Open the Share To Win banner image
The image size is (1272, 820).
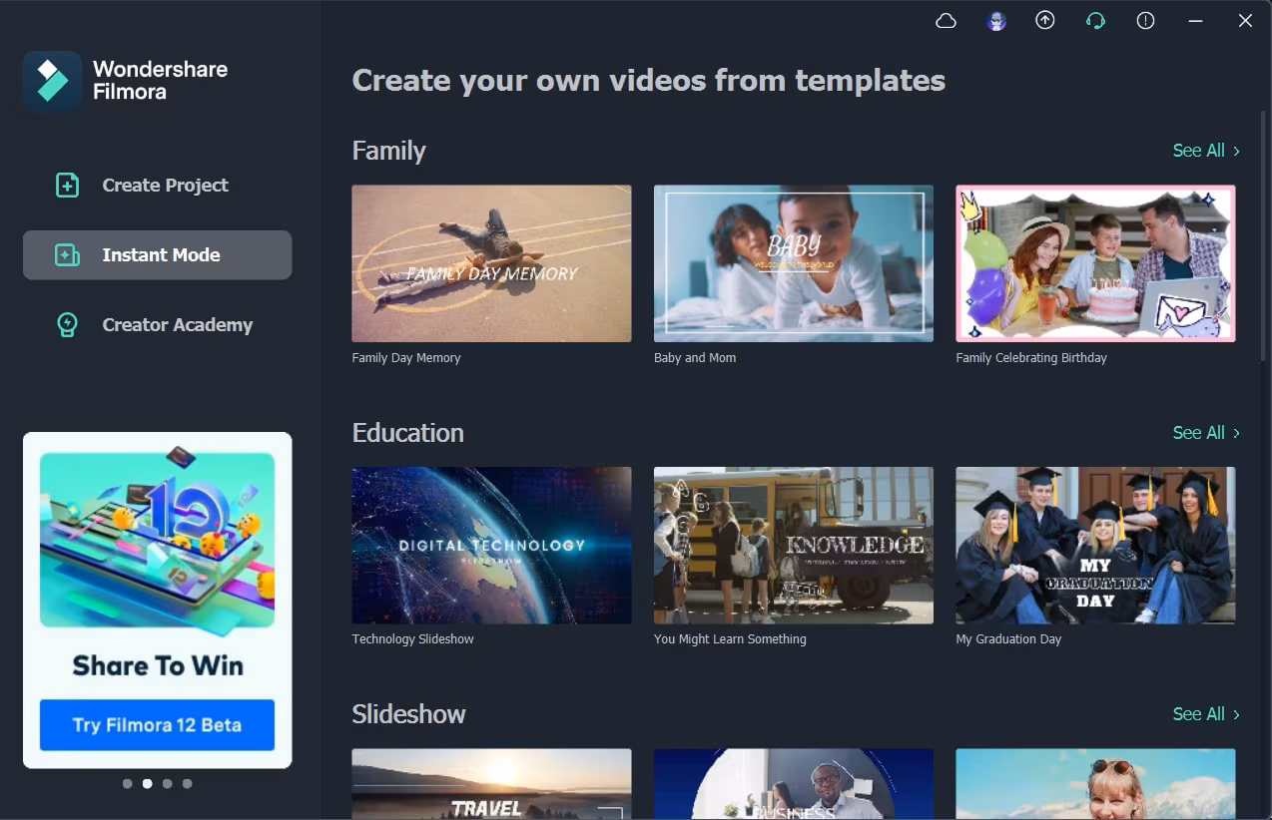pyautogui.click(x=157, y=540)
